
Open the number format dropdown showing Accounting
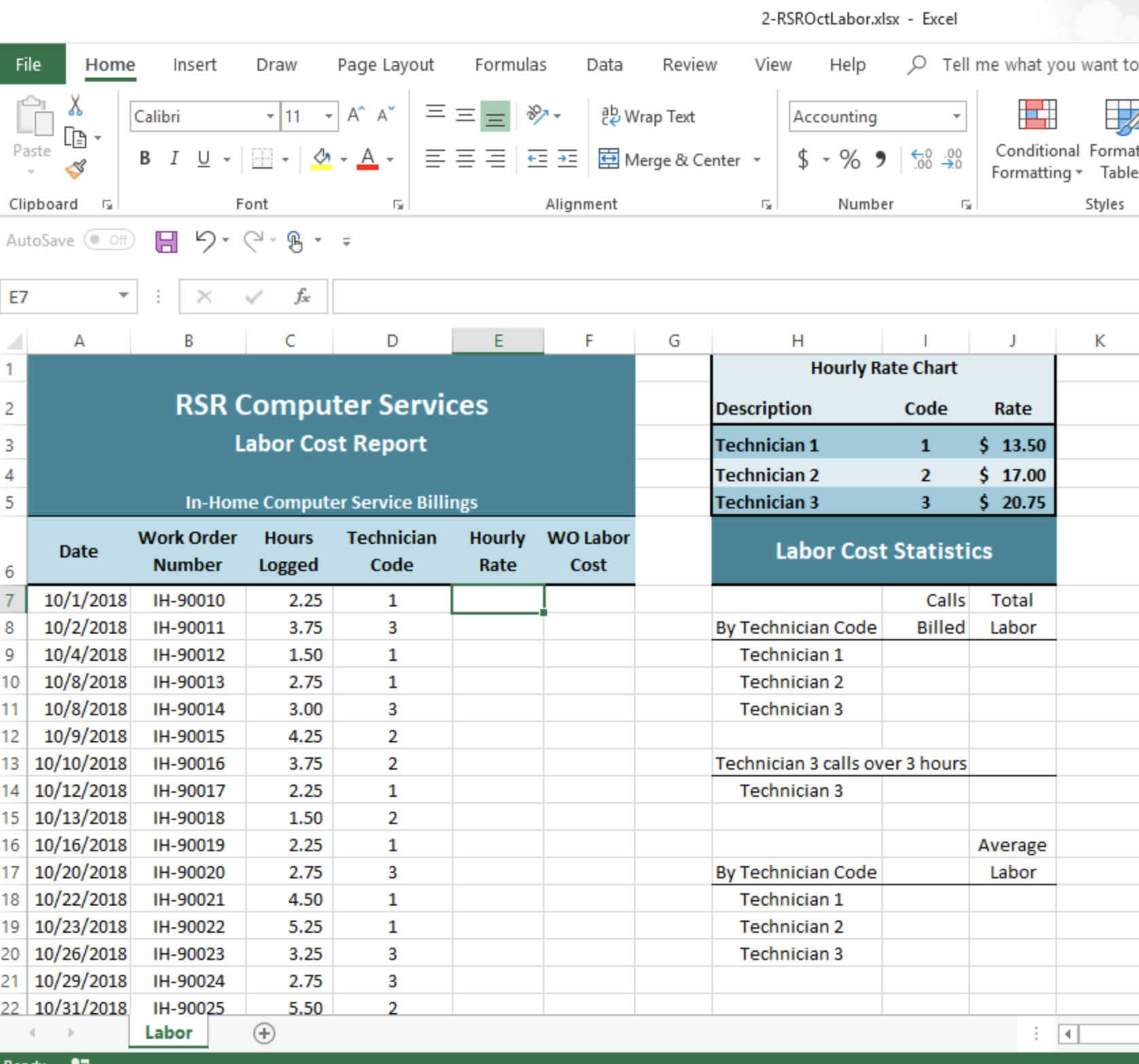[x=957, y=116]
